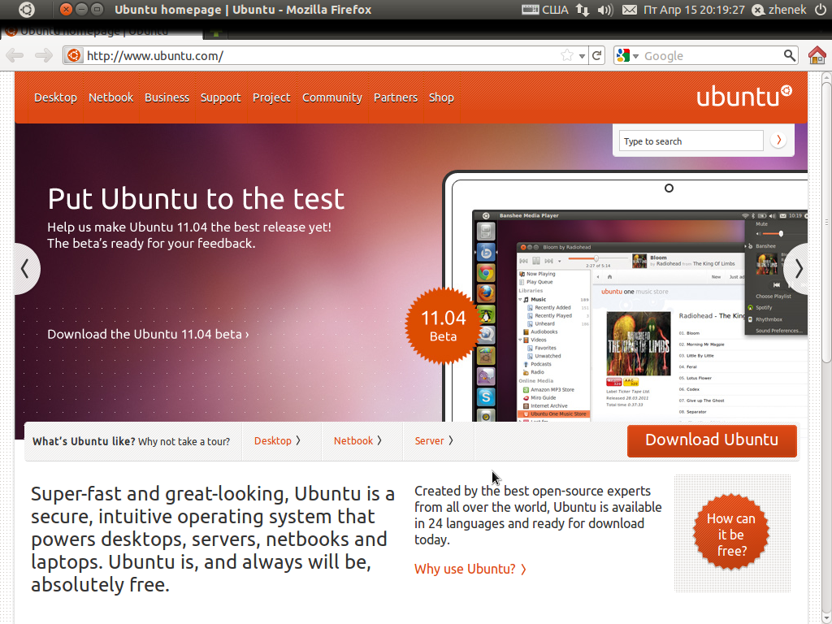Open the network connection indicator
Viewport: 832px width, 624px height.
[583, 10]
